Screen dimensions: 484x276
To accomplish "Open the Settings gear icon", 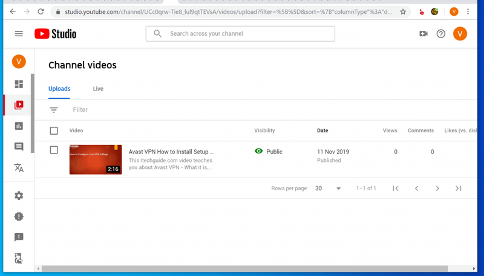I will 19,196.
